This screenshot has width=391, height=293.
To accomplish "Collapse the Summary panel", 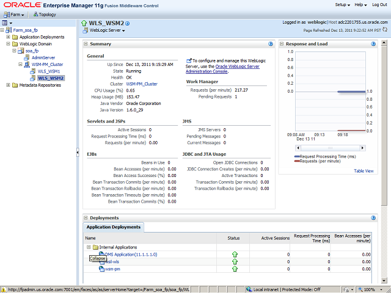I will (x=86, y=44).
